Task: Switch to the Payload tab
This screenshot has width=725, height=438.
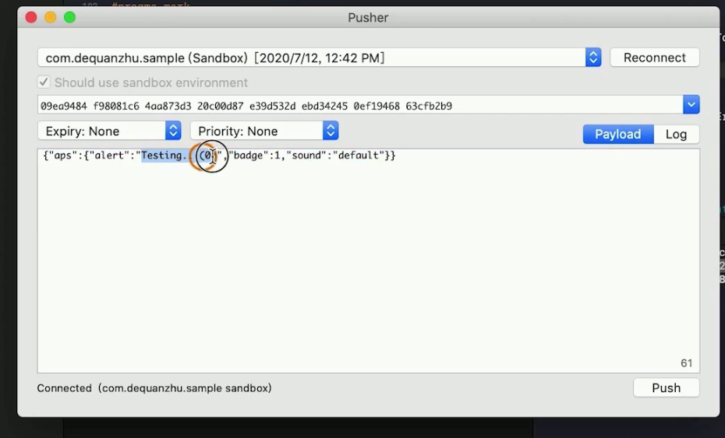Action: tap(617, 135)
